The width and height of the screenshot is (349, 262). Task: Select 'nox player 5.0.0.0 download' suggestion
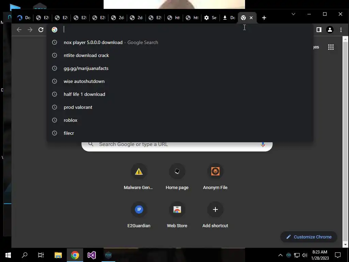point(180,42)
